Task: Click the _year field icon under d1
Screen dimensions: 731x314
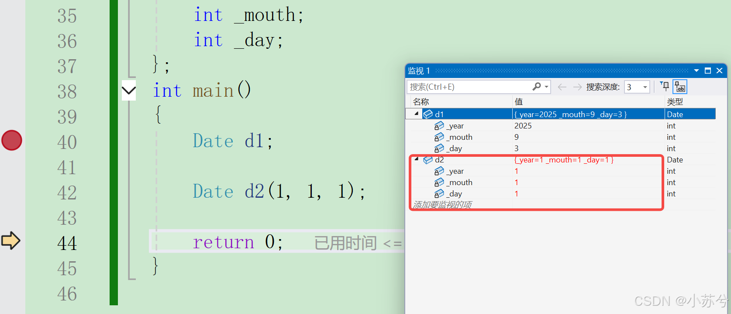Action: [439, 126]
